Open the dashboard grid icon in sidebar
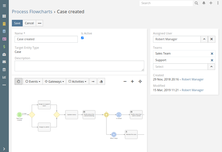 click(4, 16)
